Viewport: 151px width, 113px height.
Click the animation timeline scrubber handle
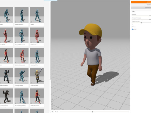[92, 112]
